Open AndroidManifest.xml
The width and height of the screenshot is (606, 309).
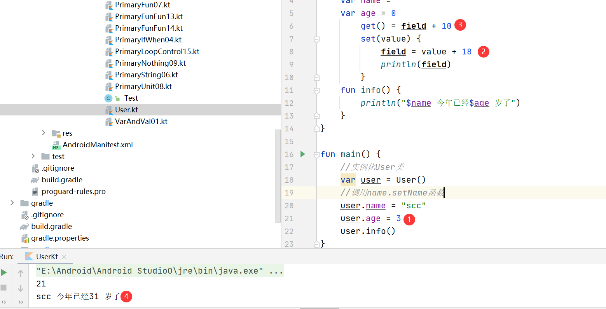coord(98,145)
